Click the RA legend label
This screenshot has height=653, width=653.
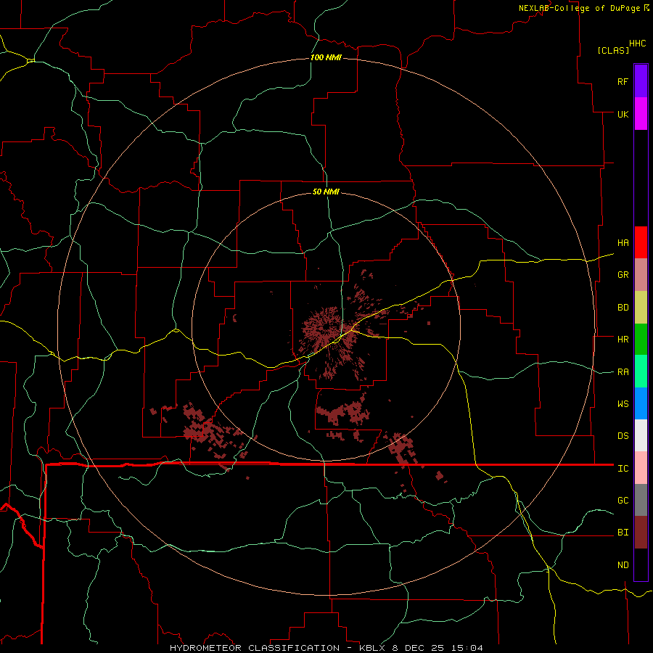(x=623, y=372)
